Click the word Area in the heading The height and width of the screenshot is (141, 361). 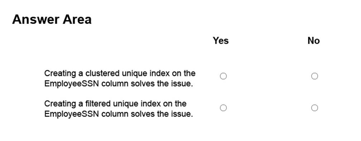(77, 20)
